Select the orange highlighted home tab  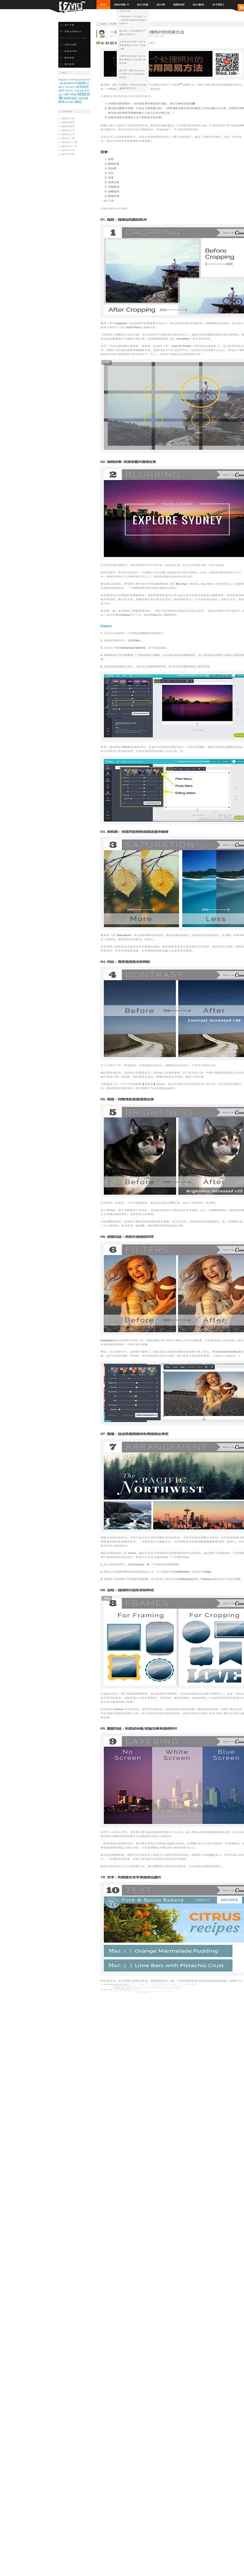[x=103, y=4]
